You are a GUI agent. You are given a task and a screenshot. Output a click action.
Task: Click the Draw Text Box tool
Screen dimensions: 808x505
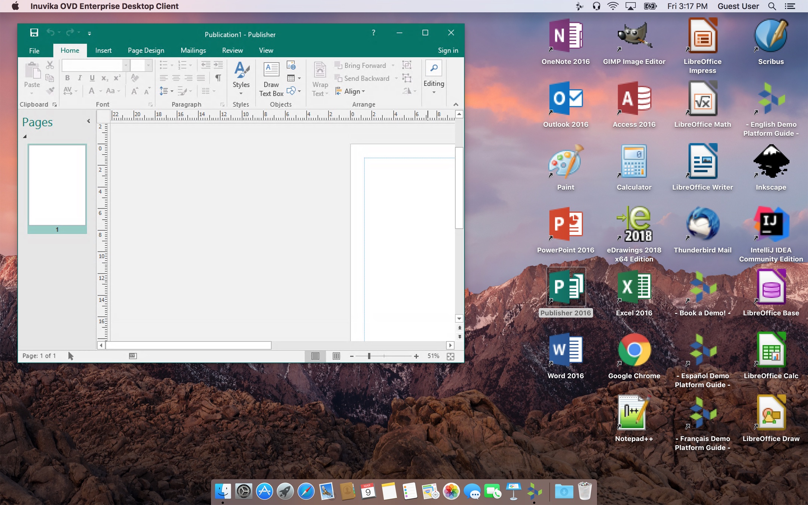coord(271,79)
